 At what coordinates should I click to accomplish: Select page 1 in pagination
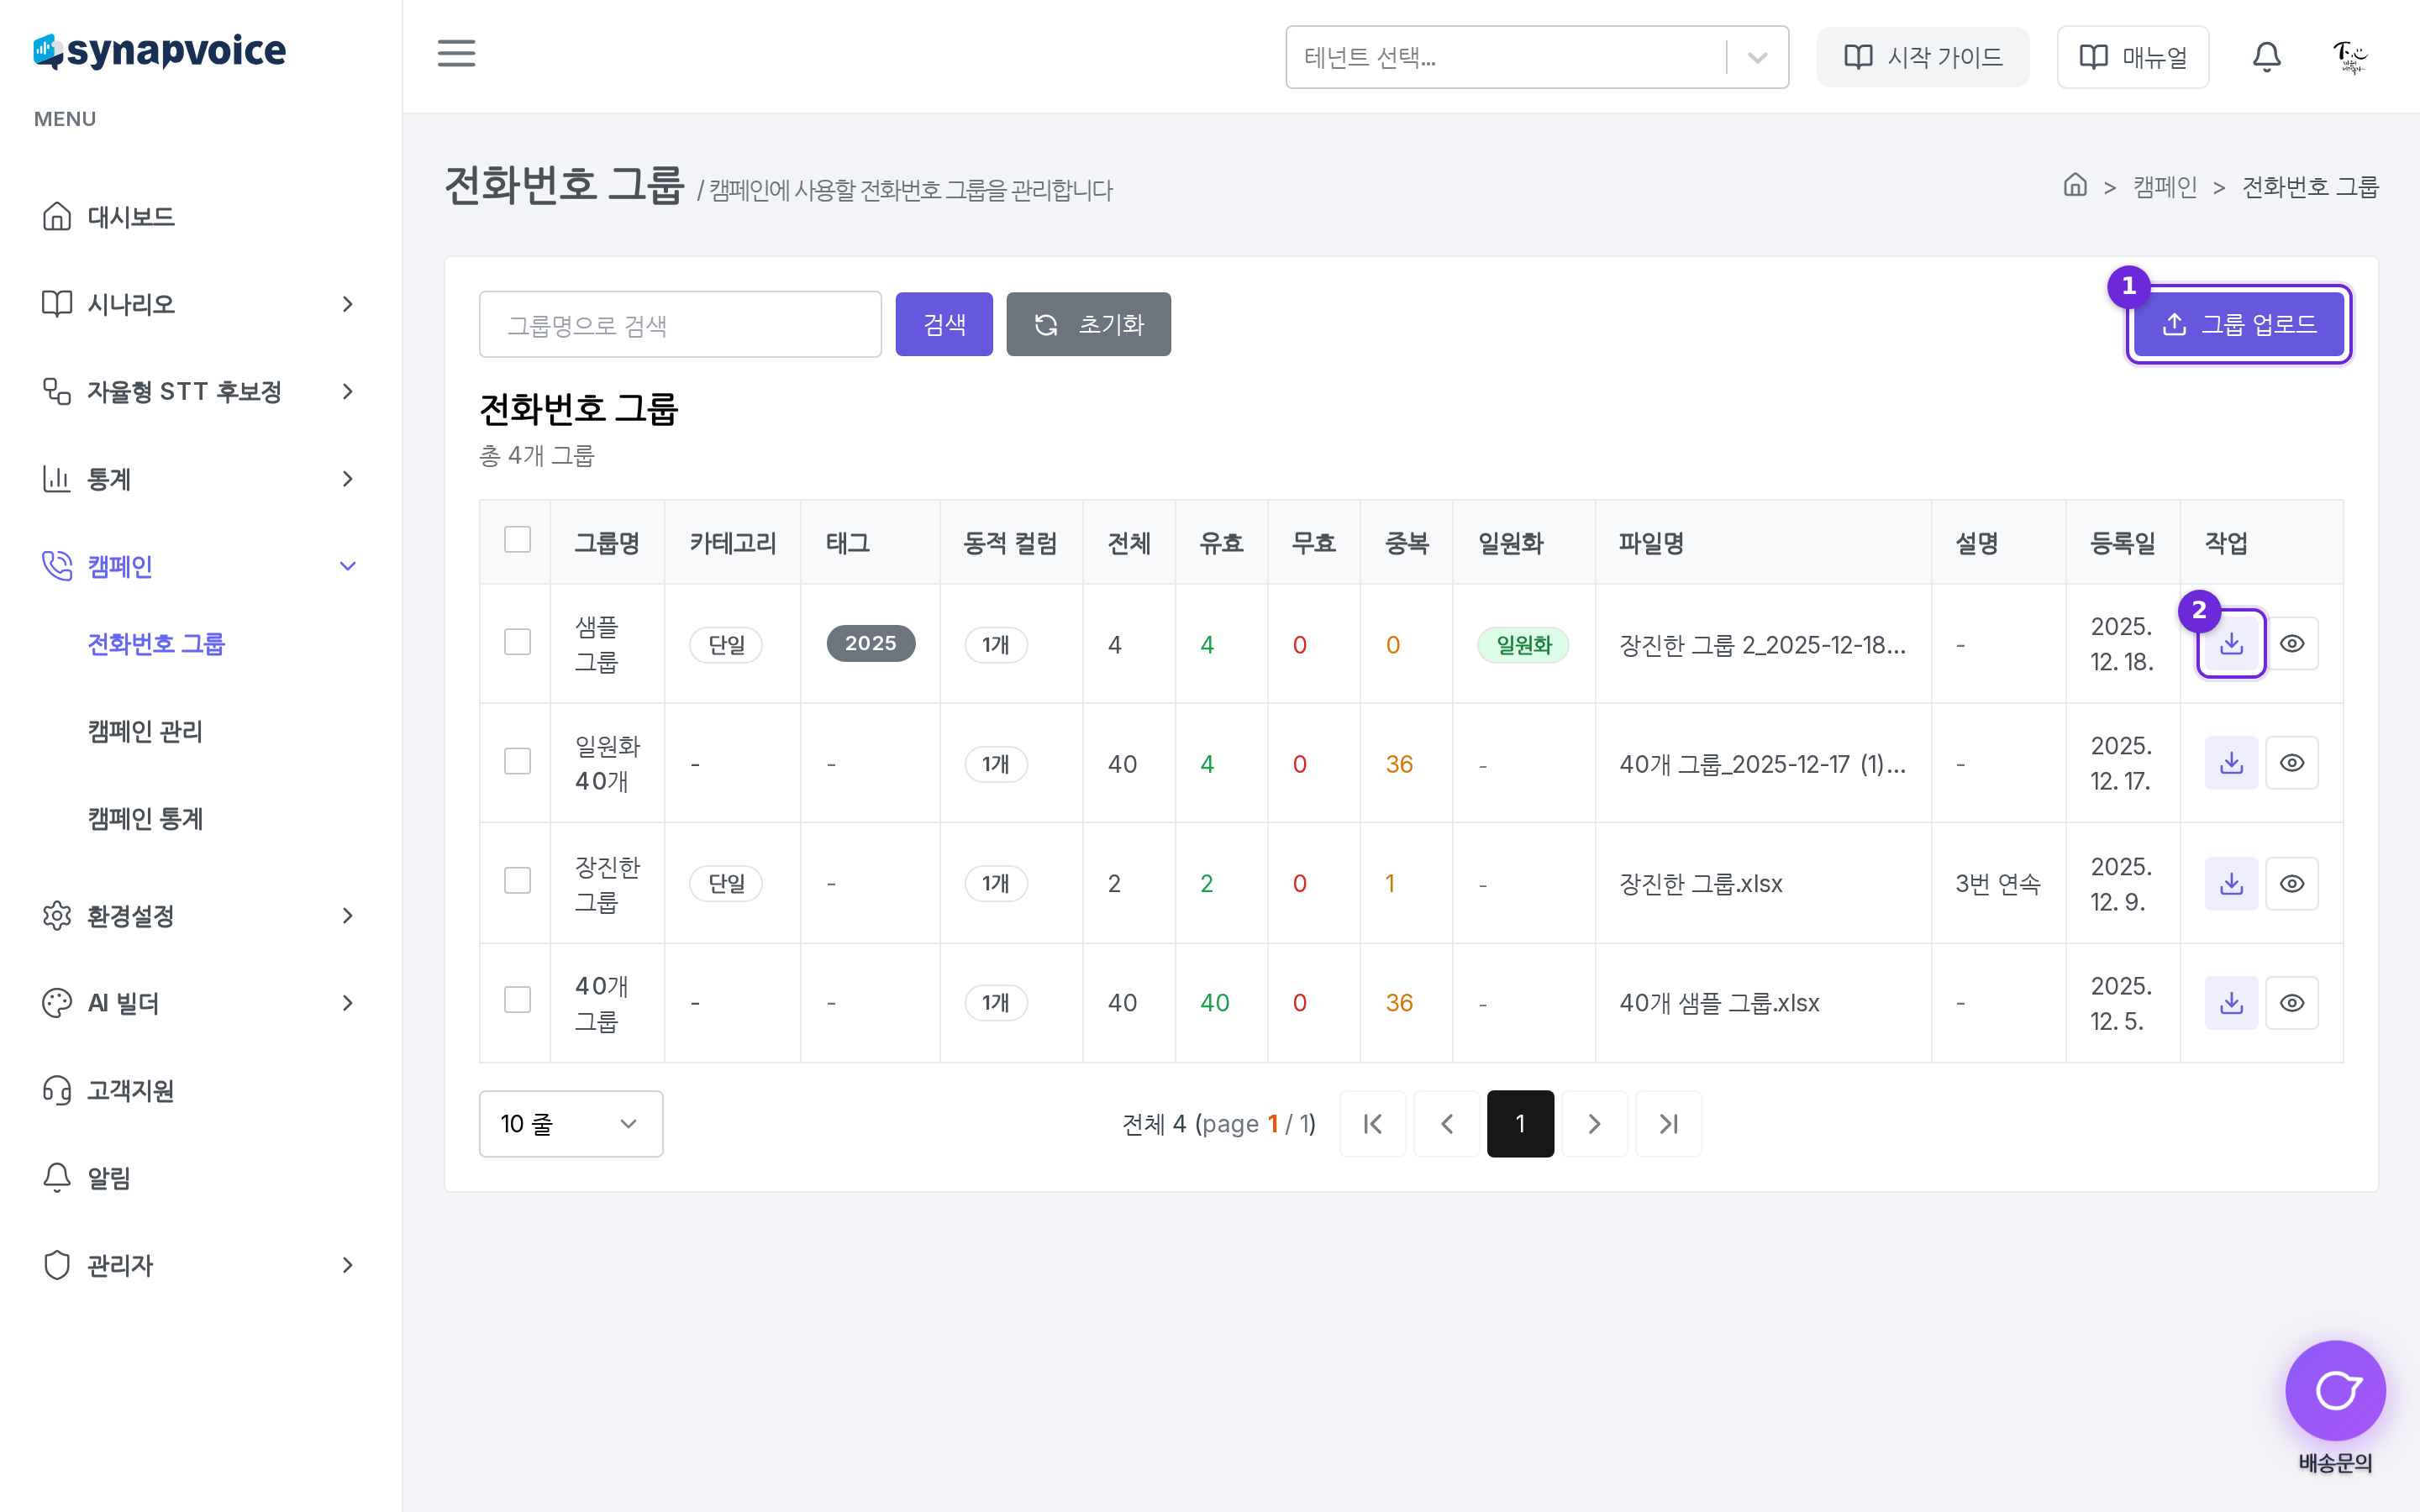[x=1520, y=1124]
